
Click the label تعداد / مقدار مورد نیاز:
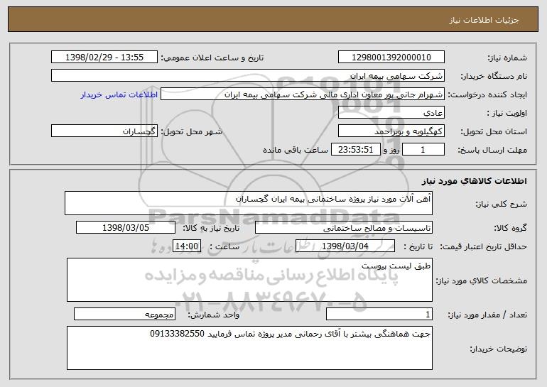487,315
